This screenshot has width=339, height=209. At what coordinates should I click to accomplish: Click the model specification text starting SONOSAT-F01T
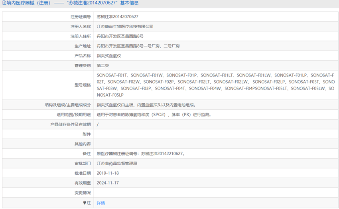pos(216,85)
